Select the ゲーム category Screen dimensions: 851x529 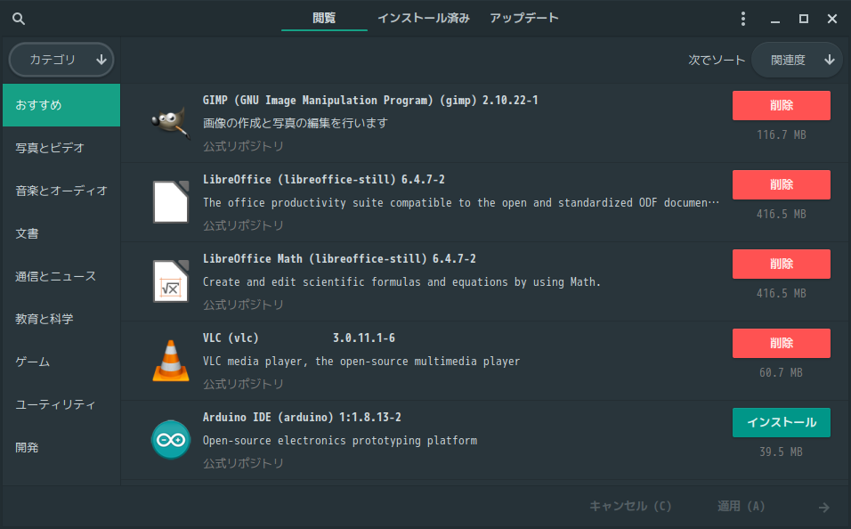[61, 362]
